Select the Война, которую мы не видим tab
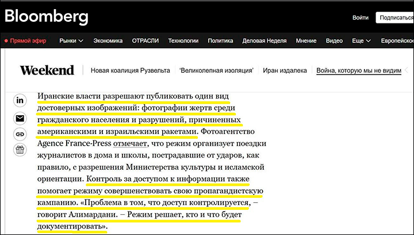Viewport: 414px width, 235px height. click(x=358, y=70)
